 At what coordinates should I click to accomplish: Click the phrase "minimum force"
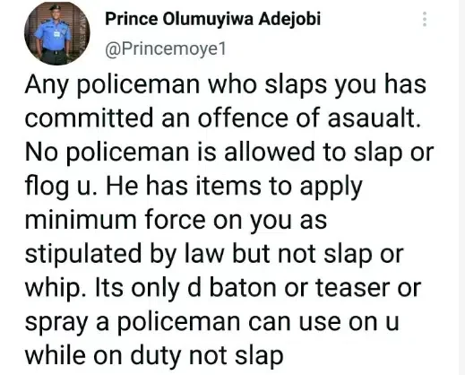pyautogui.click(x=116, y=220)
